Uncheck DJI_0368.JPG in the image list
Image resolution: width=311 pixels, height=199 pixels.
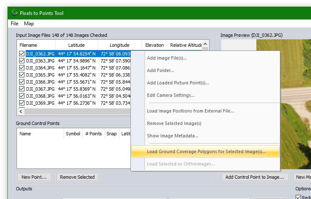(x=22, y=96)
